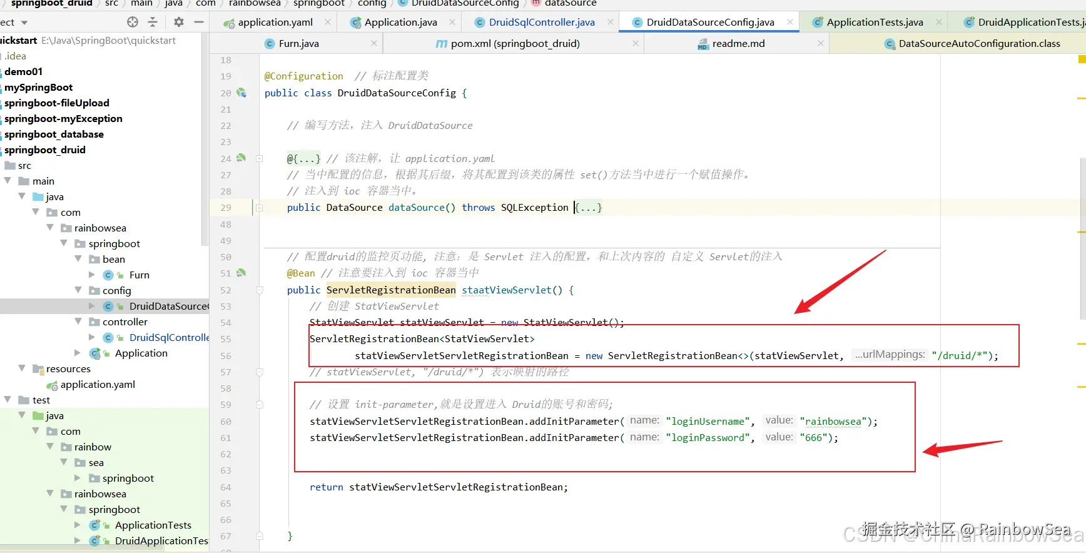Viewport: 1086px width, 553px height.
Task: Close the application.yaml tab
Action: pos(327,22)
